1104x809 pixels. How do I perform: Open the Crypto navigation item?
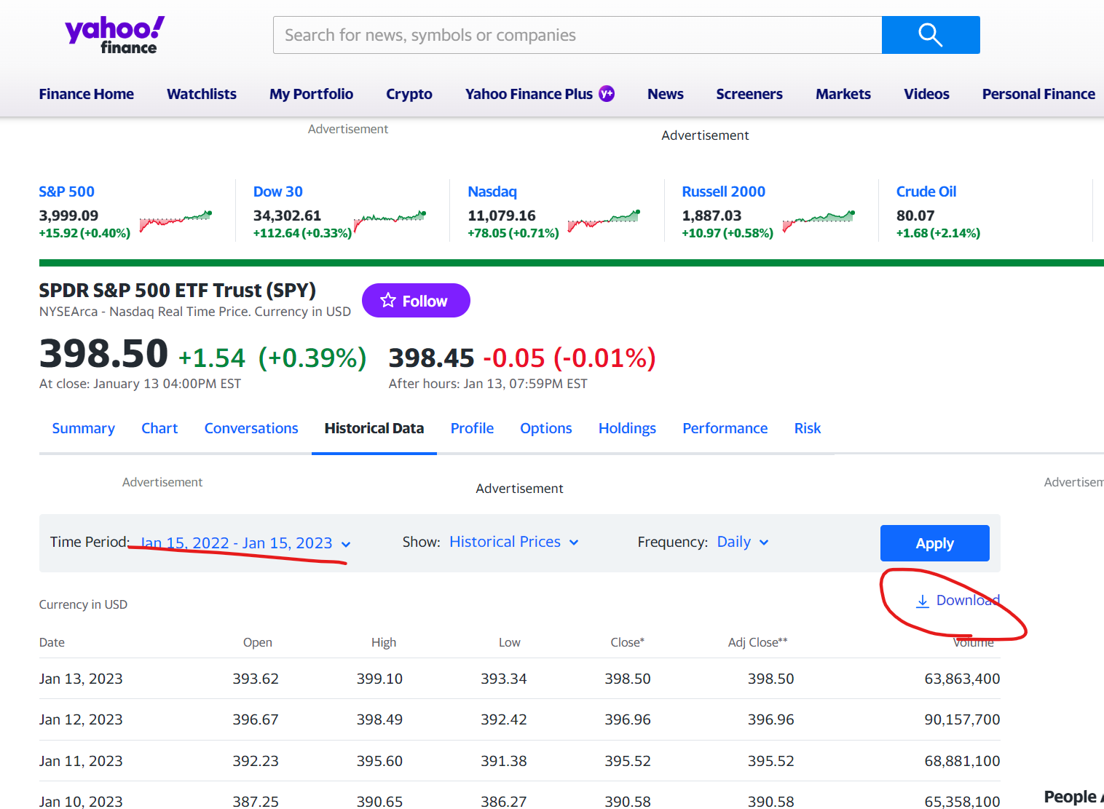point(409,94)
